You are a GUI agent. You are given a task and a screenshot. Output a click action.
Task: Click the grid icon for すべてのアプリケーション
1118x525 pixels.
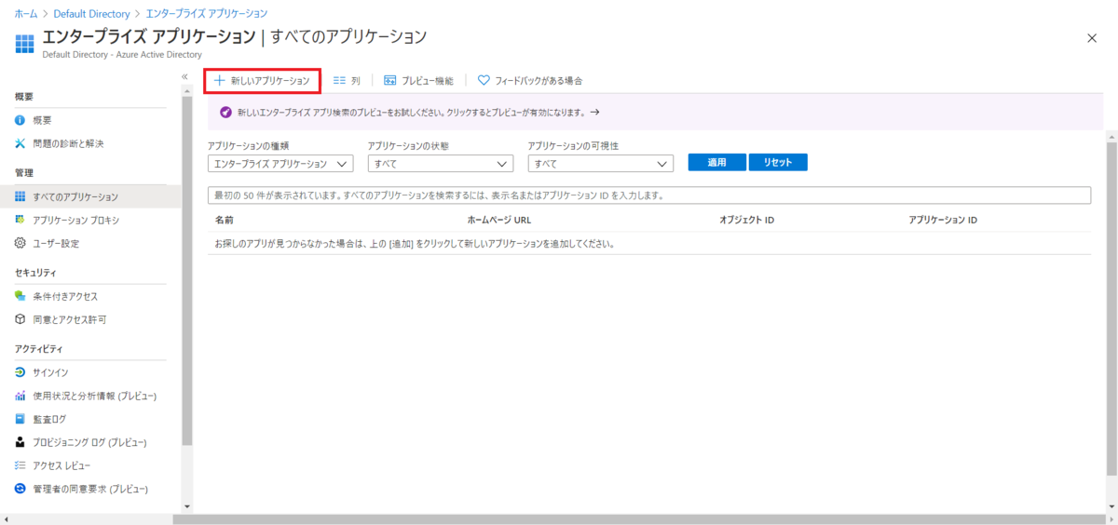pyautogui.click(x=20, y=196)
